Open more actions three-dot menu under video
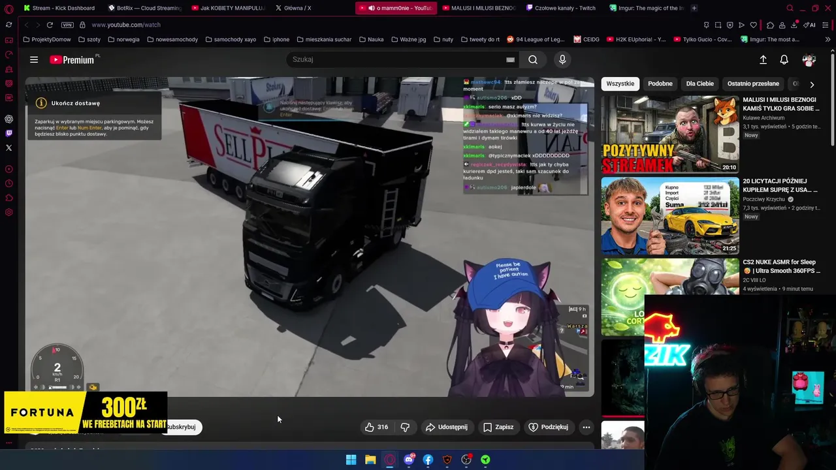The image size is (836, 470). [587, 427]
